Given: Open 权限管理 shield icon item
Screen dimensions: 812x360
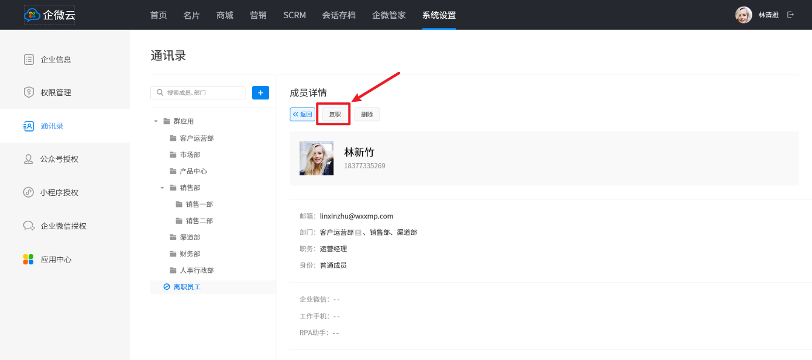Looking at the screenshot, I should tap(29, 92).
